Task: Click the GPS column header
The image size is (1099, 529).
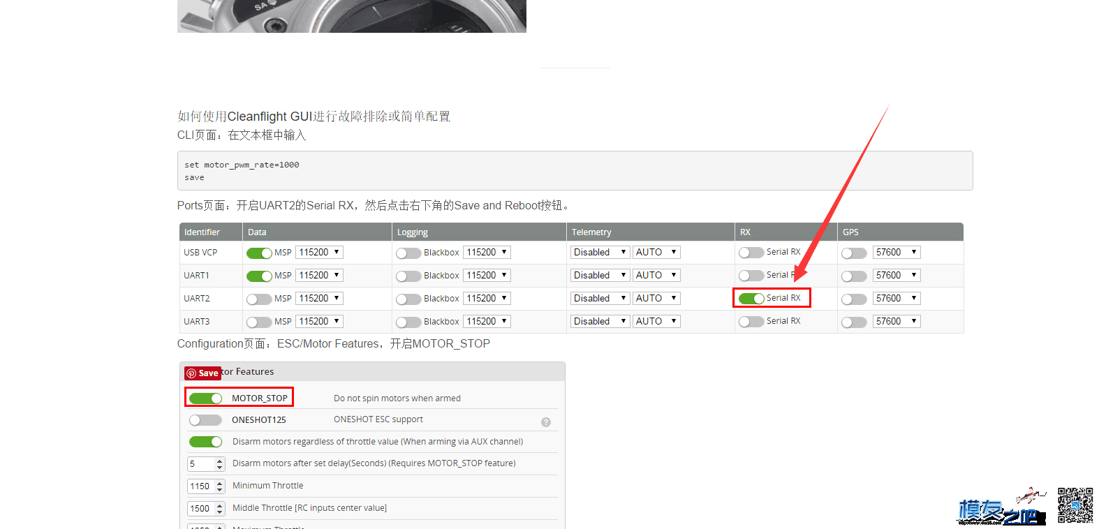Action: click(x=901, y=232)
